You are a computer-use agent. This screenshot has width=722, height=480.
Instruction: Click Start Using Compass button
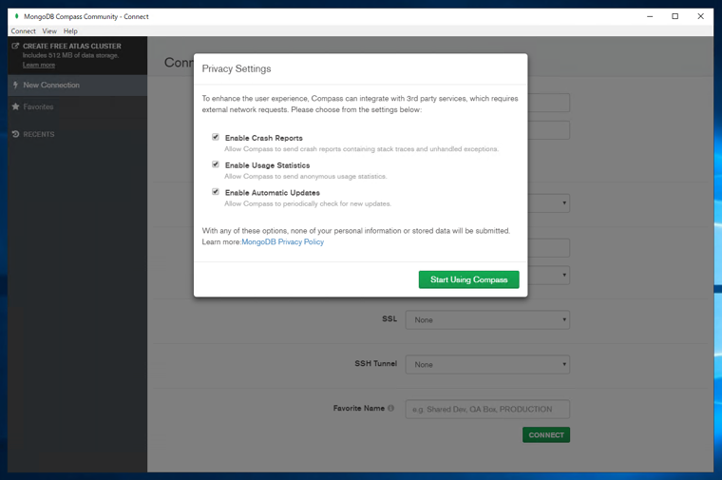click(468, 279)
